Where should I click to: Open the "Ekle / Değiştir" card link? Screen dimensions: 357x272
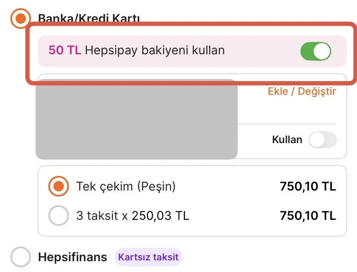click(x=302, y=91)
